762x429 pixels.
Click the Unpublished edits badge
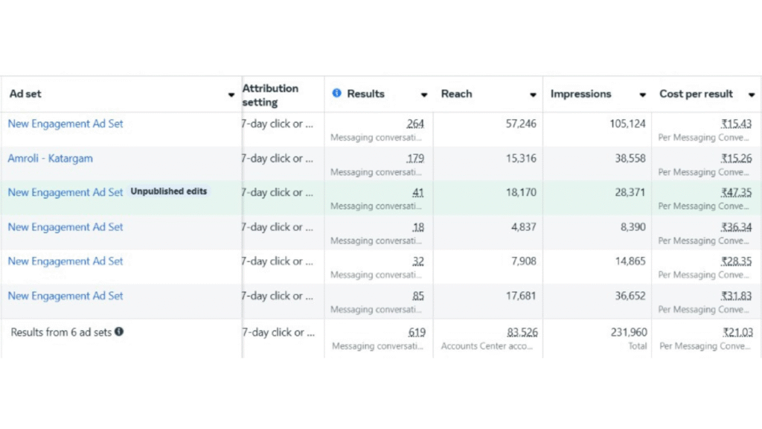(169, 191)
